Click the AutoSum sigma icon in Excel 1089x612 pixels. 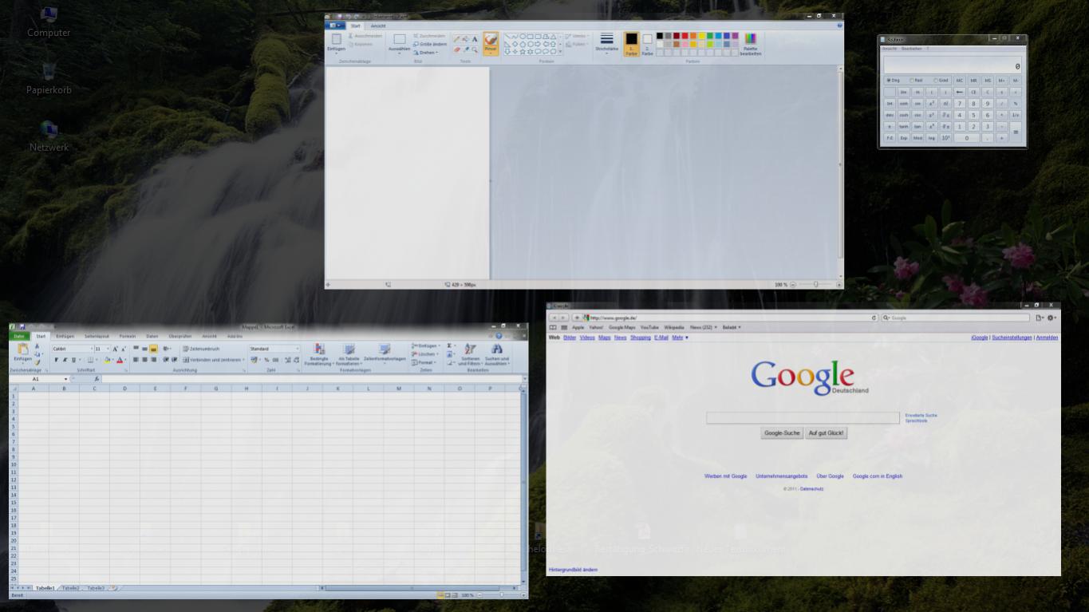450,346
